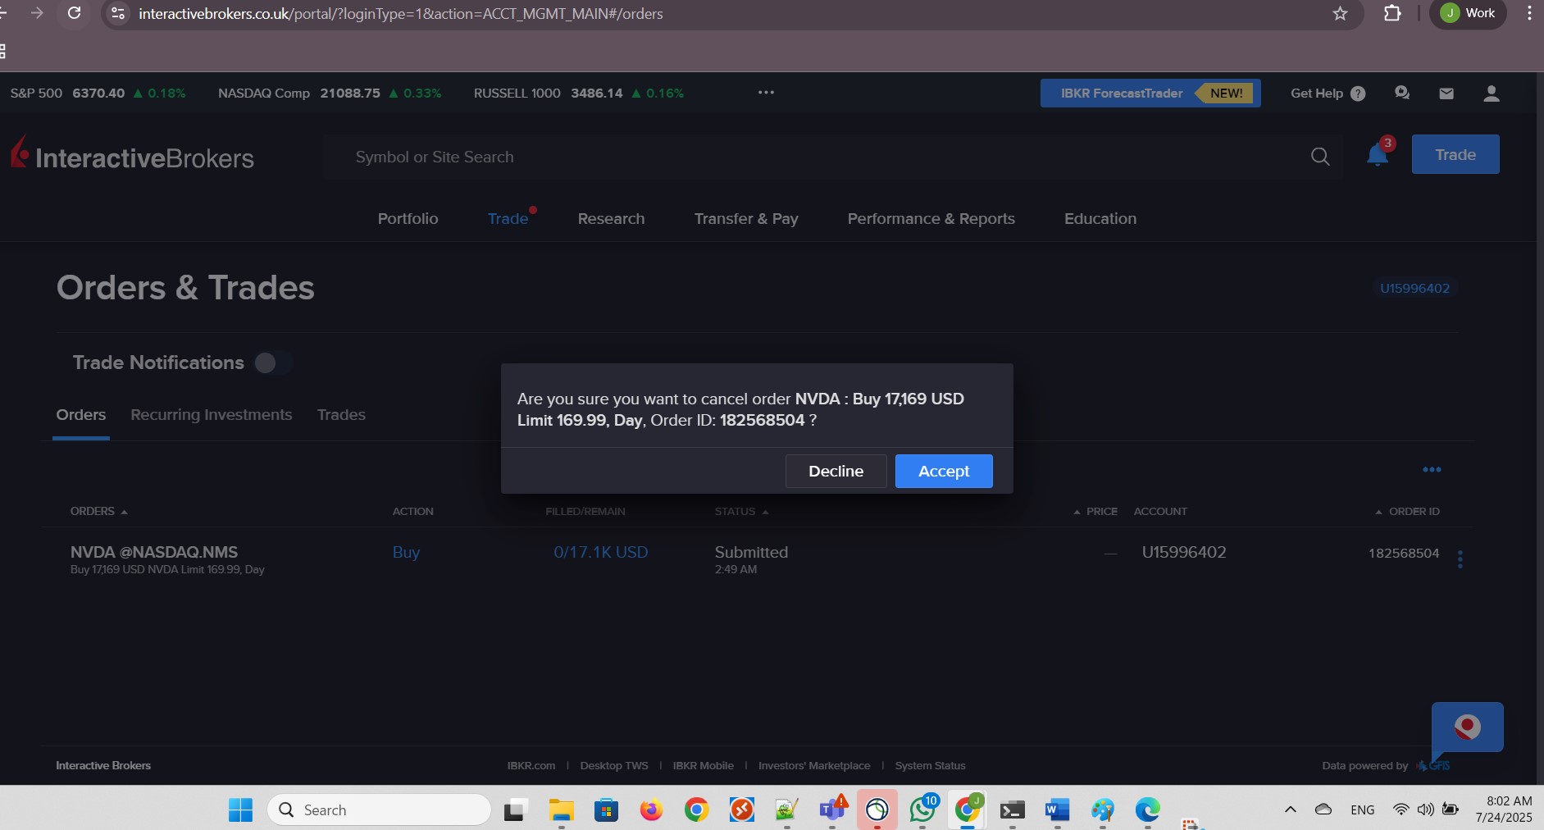Open Get Help menu

[x=1328, y=93]
